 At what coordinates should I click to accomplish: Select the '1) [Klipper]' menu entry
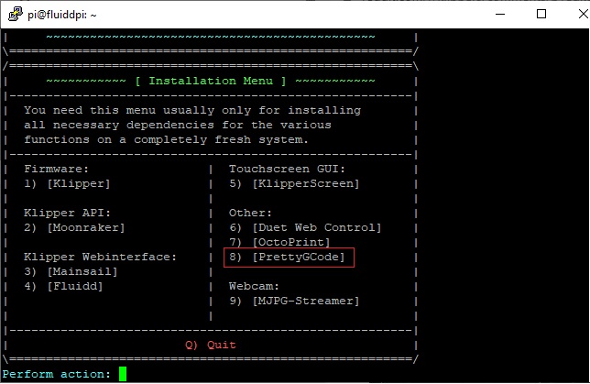[x=67, y=183]
